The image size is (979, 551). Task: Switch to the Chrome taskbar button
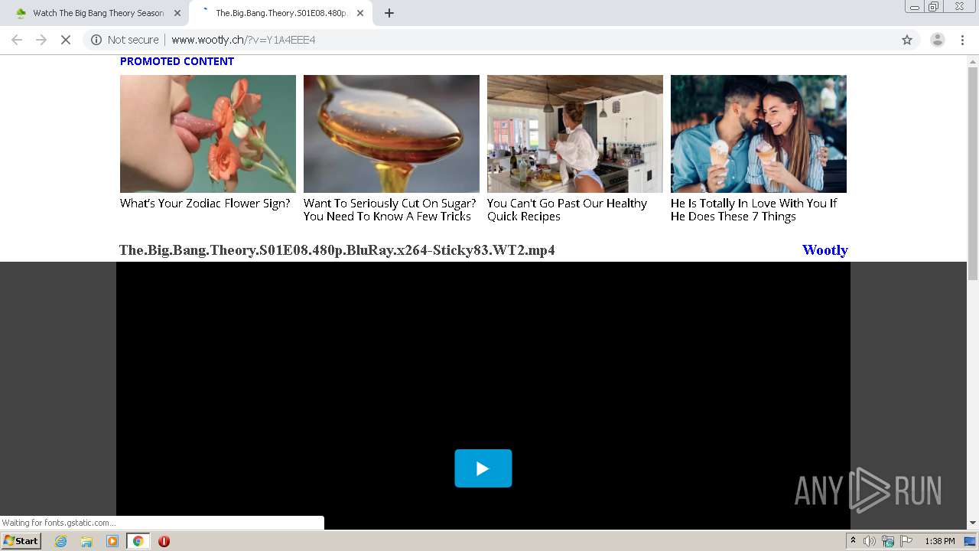click(x=138, y=541)
